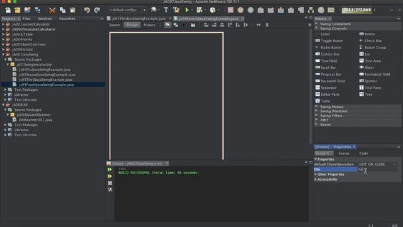Screen dimensions: 403x227
Task: Click the Debug Project toolbar icon
Action: pos(199,10)
